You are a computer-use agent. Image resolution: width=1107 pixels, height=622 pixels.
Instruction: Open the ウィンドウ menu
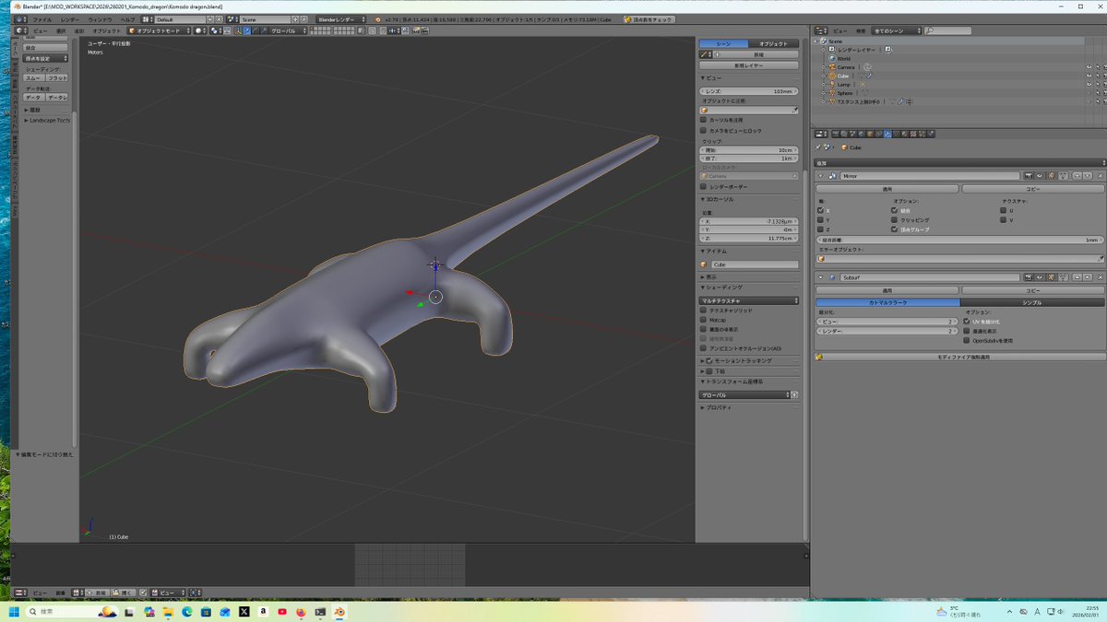click(100, 19)
